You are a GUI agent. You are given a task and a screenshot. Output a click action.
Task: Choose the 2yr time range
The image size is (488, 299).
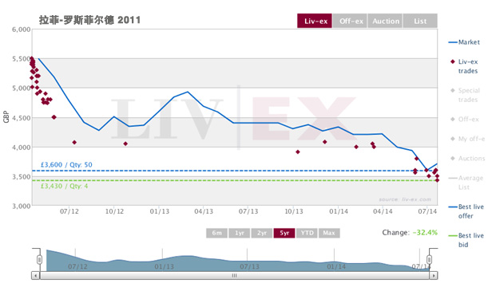[261, 233]
